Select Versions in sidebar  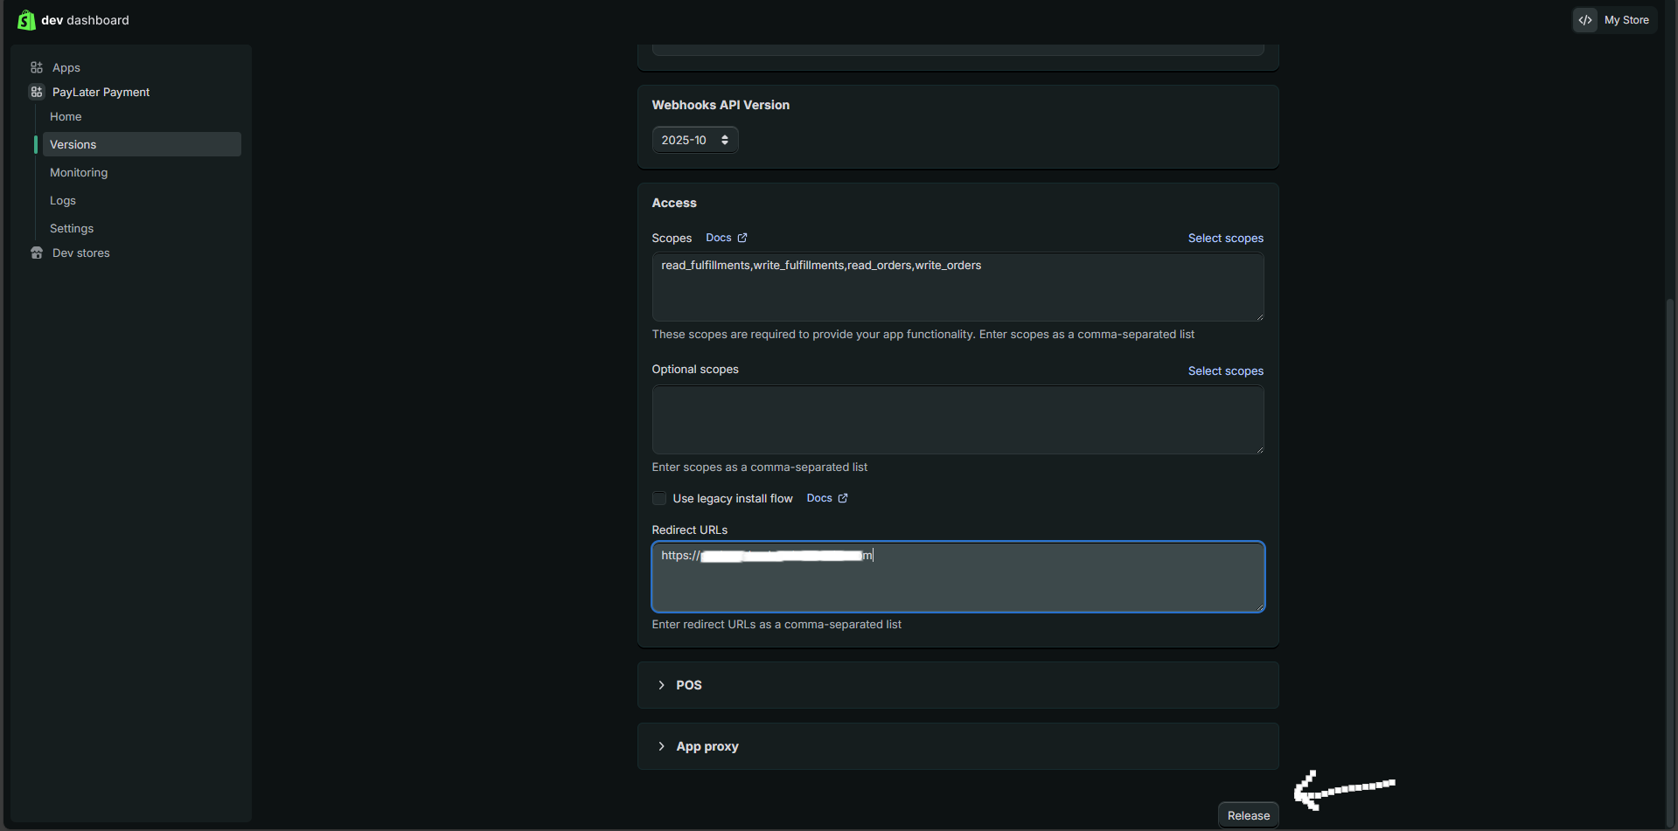tap(142, 144)
